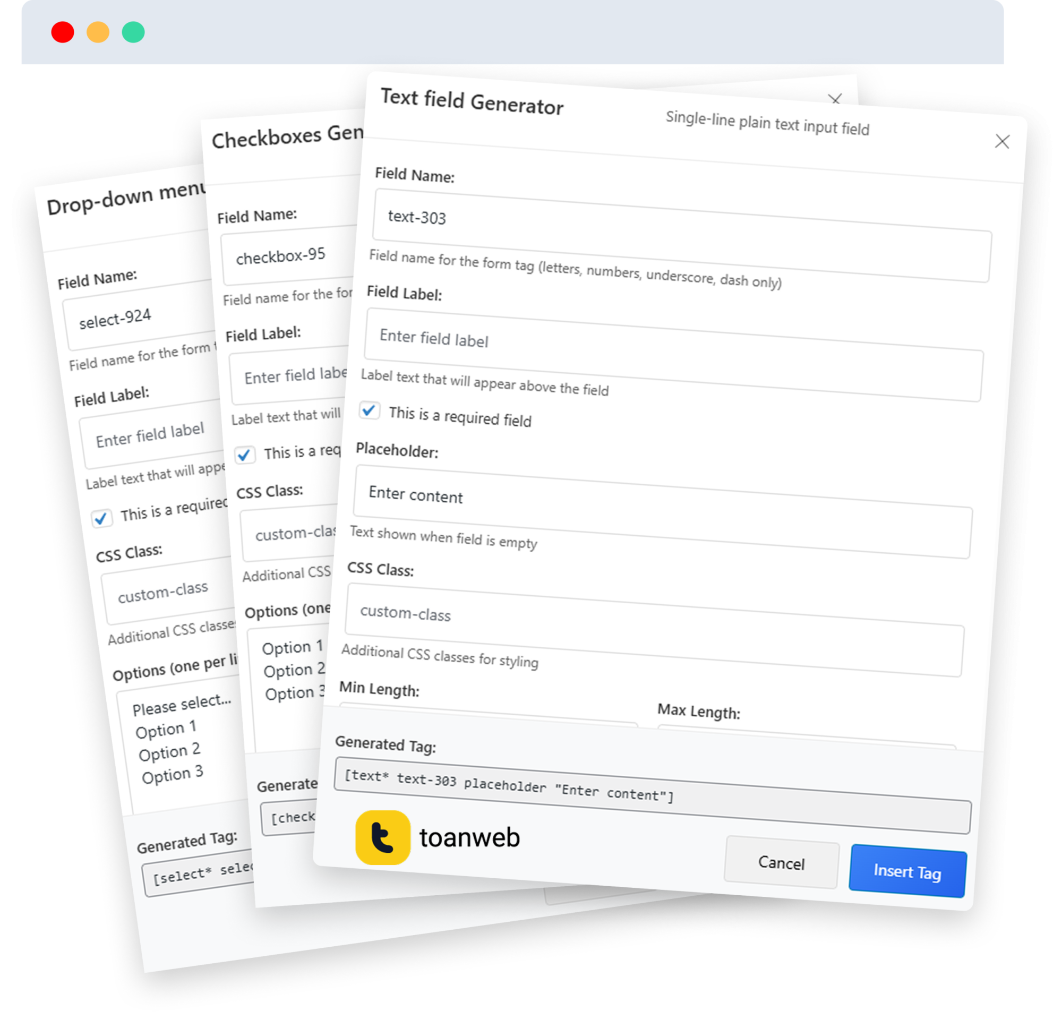Viewport: 1062px width, 1028px height.
Task: Click the Generated Tag text-303 output field
Action: coord(653,795)
